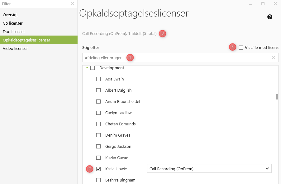The width and height of the screenshot is (281, 184).
Task: Clear the Filter panel with its X icon
Action: [73, 4]
